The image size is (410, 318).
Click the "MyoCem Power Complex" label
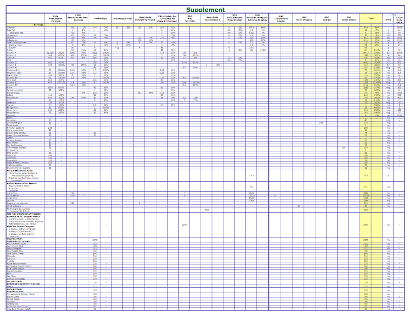(20, 227)
